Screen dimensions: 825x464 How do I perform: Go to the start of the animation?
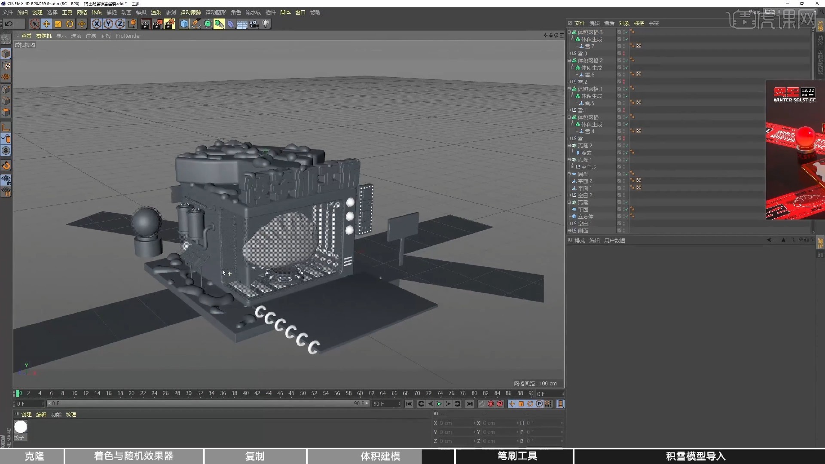click(409, 404)
